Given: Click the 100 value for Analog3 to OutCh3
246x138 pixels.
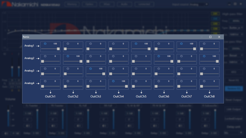Looking at the screenshot, I should tap(100, 69).
